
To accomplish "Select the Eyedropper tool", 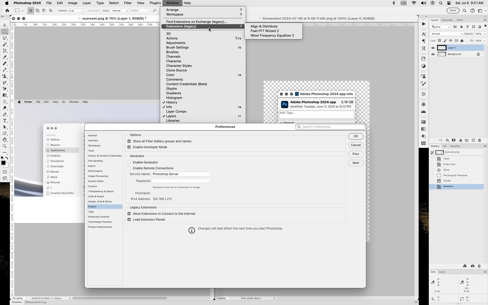I will (x=5, y=57).
